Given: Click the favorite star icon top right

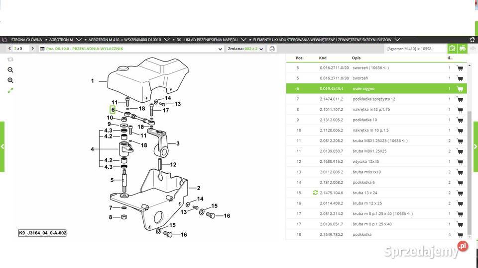Looking at the screenshot, I should (472, 39).
